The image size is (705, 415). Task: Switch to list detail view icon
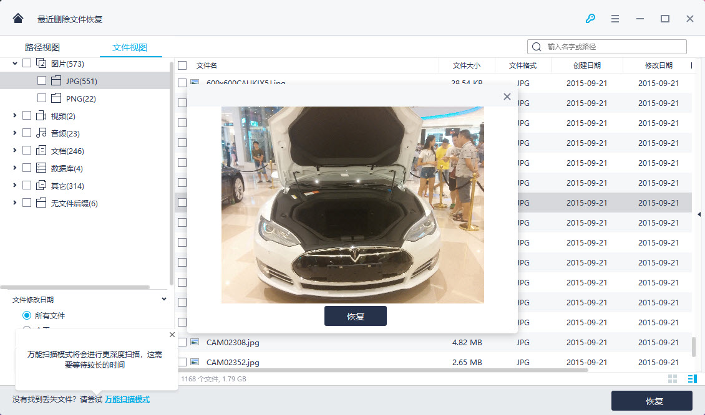coord(691,379)
